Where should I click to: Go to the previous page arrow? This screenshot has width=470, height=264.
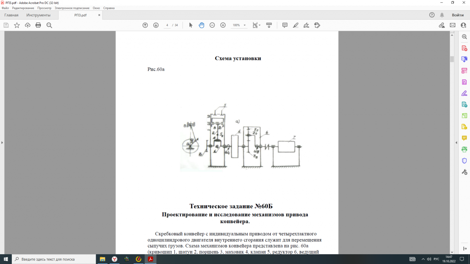click(x=145, y=25)
